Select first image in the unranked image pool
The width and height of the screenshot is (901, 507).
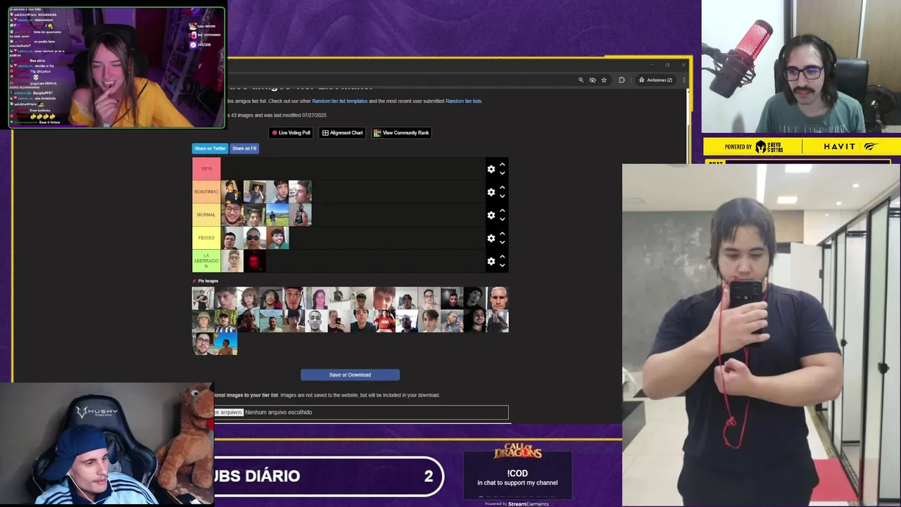(x=203, y=299)
